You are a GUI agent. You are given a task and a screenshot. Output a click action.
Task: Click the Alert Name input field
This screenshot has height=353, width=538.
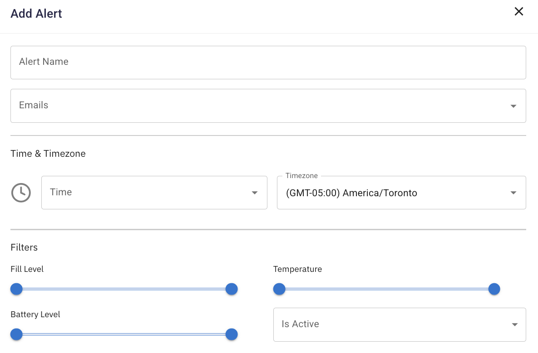point(268,62)
